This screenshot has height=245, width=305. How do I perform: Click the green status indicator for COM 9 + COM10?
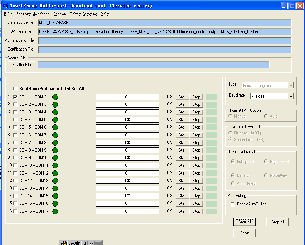coord(55,158)
